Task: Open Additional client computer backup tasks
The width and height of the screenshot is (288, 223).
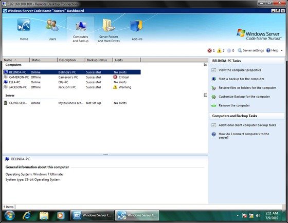Action: [x=247, y=125]
